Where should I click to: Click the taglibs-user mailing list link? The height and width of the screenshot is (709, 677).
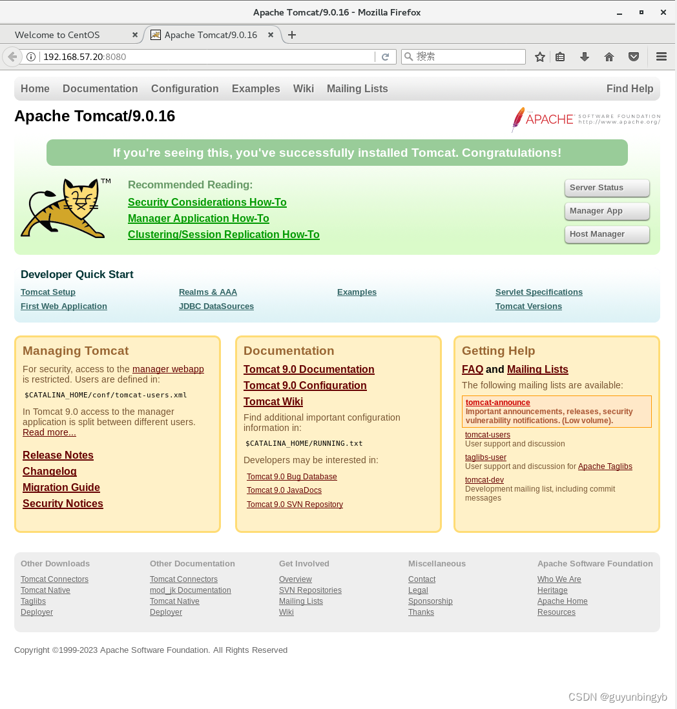(x=485, y=457)
